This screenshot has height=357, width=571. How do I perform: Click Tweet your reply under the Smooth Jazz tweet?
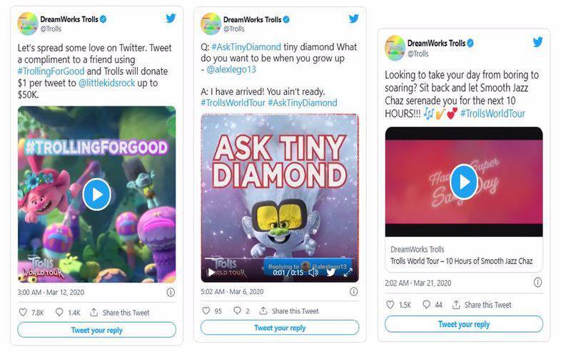click(463, 324)
